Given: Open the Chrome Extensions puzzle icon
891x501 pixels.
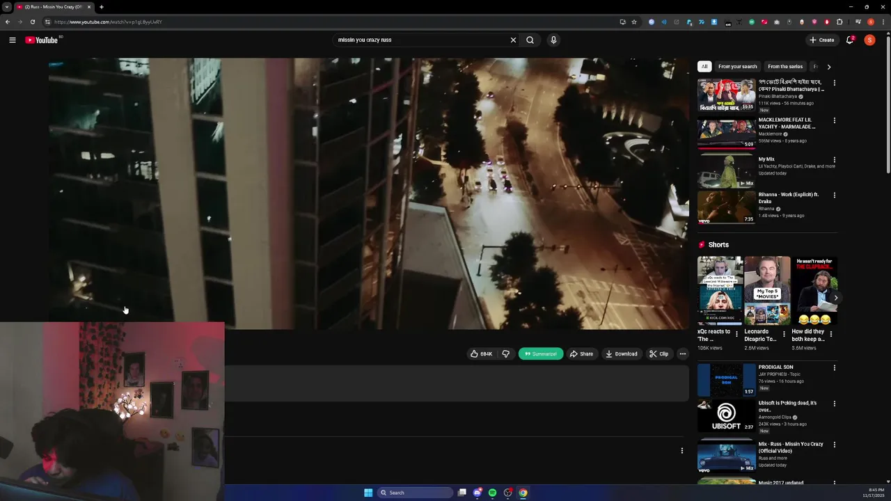Looking at the screenshot, I should (839, 22).
